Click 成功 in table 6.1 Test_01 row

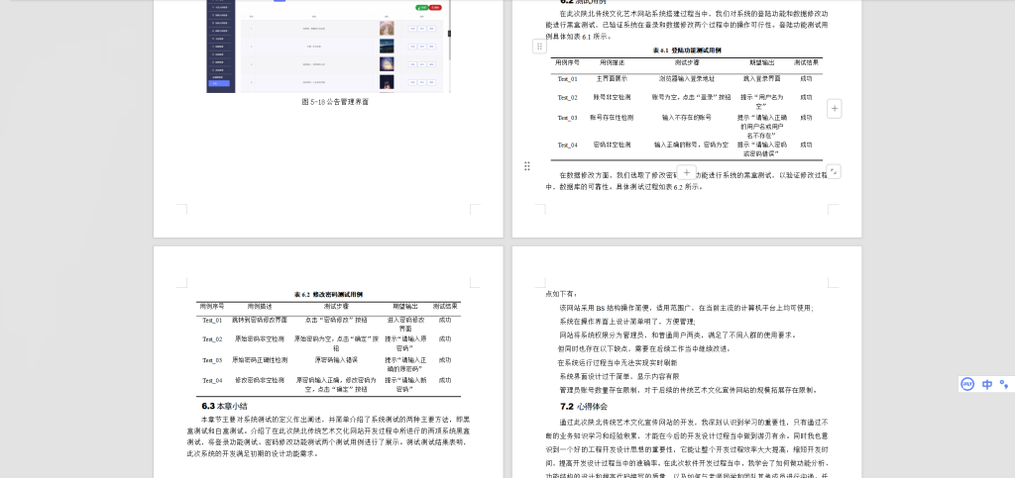[806, 78]
